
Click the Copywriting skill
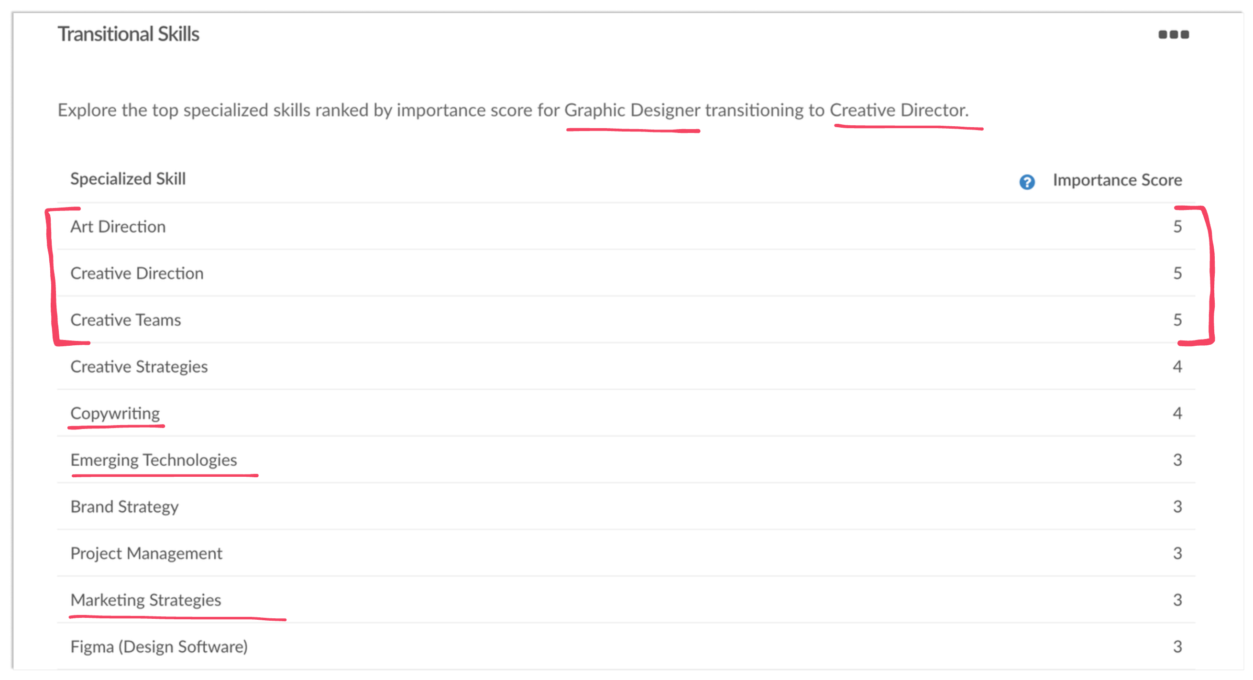tap(115, 414)
